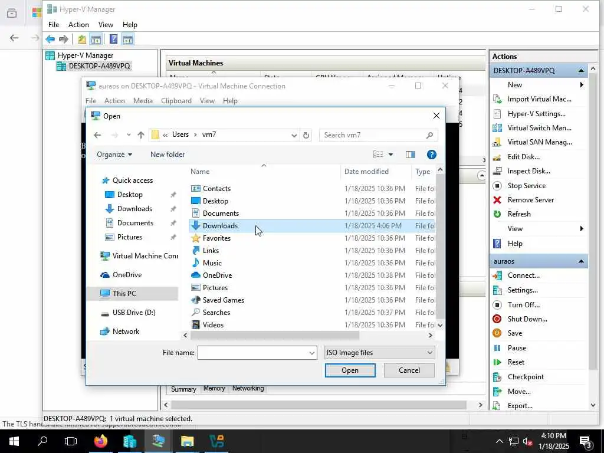Viewport: 604px width, 453px height.
Task: Select the Saved Games folder
Action: (x=312, y=300)
